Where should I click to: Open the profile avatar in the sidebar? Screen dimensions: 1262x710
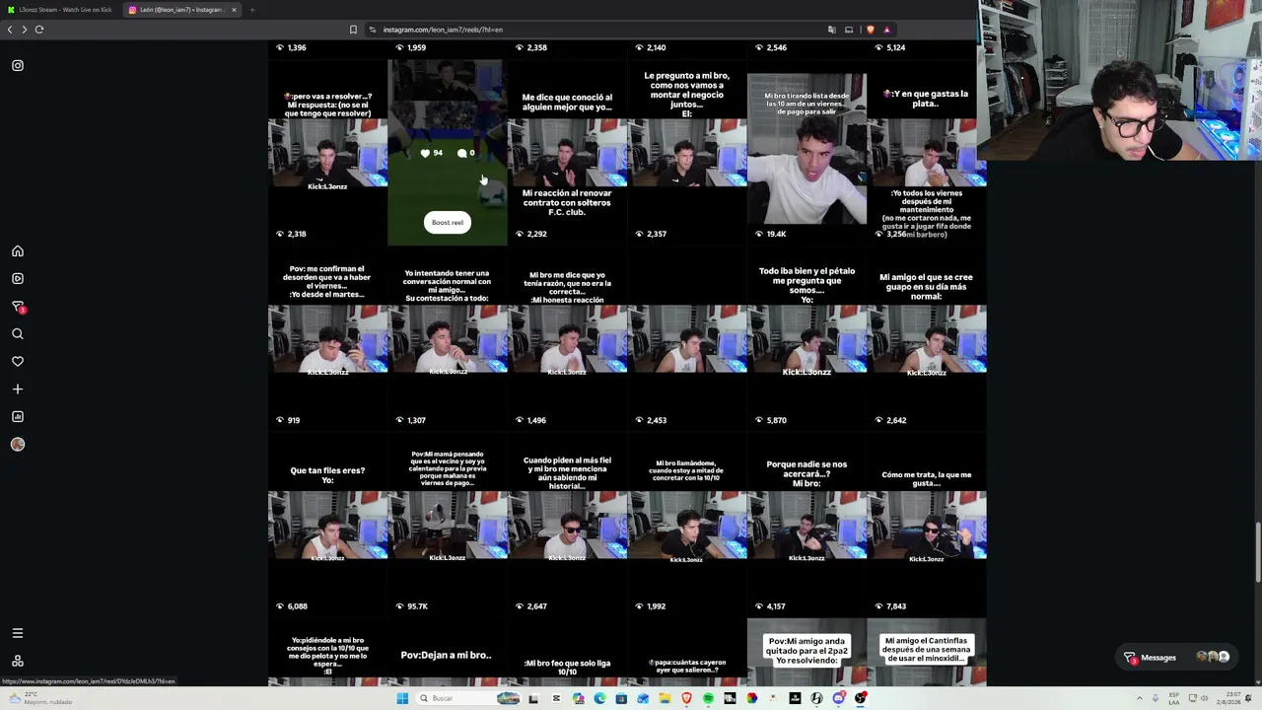[18, 445]
